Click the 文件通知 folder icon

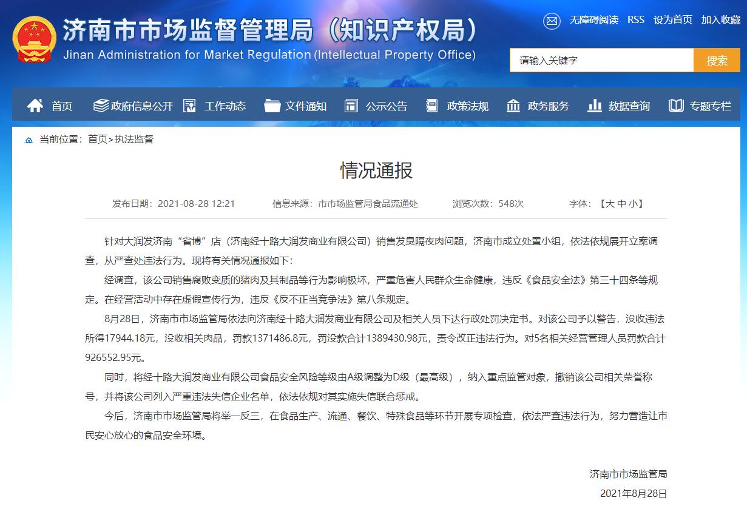(272, 106)
